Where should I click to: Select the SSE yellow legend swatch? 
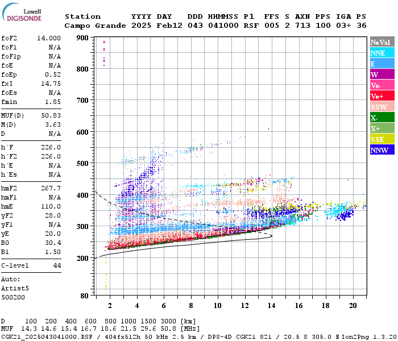point(382,139)
